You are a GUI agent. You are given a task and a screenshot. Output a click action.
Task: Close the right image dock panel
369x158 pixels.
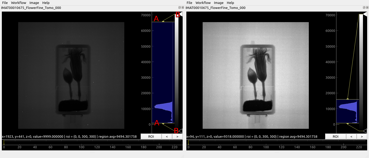pyautogui.click(x=367, y=8)
